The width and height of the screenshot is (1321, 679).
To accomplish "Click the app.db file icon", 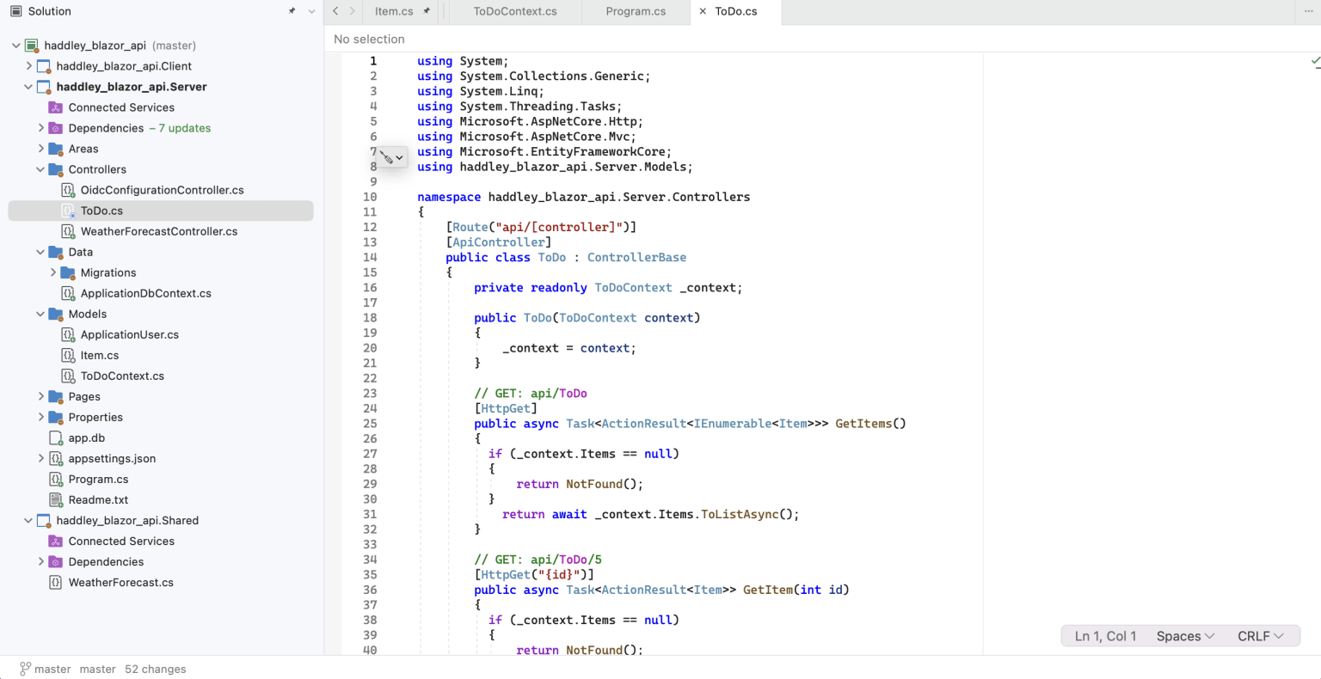I will (x=56, y=437).
